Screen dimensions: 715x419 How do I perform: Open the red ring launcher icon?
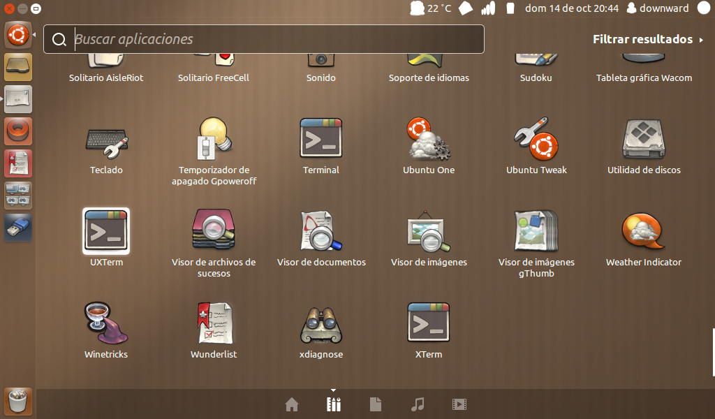[18, 131]
